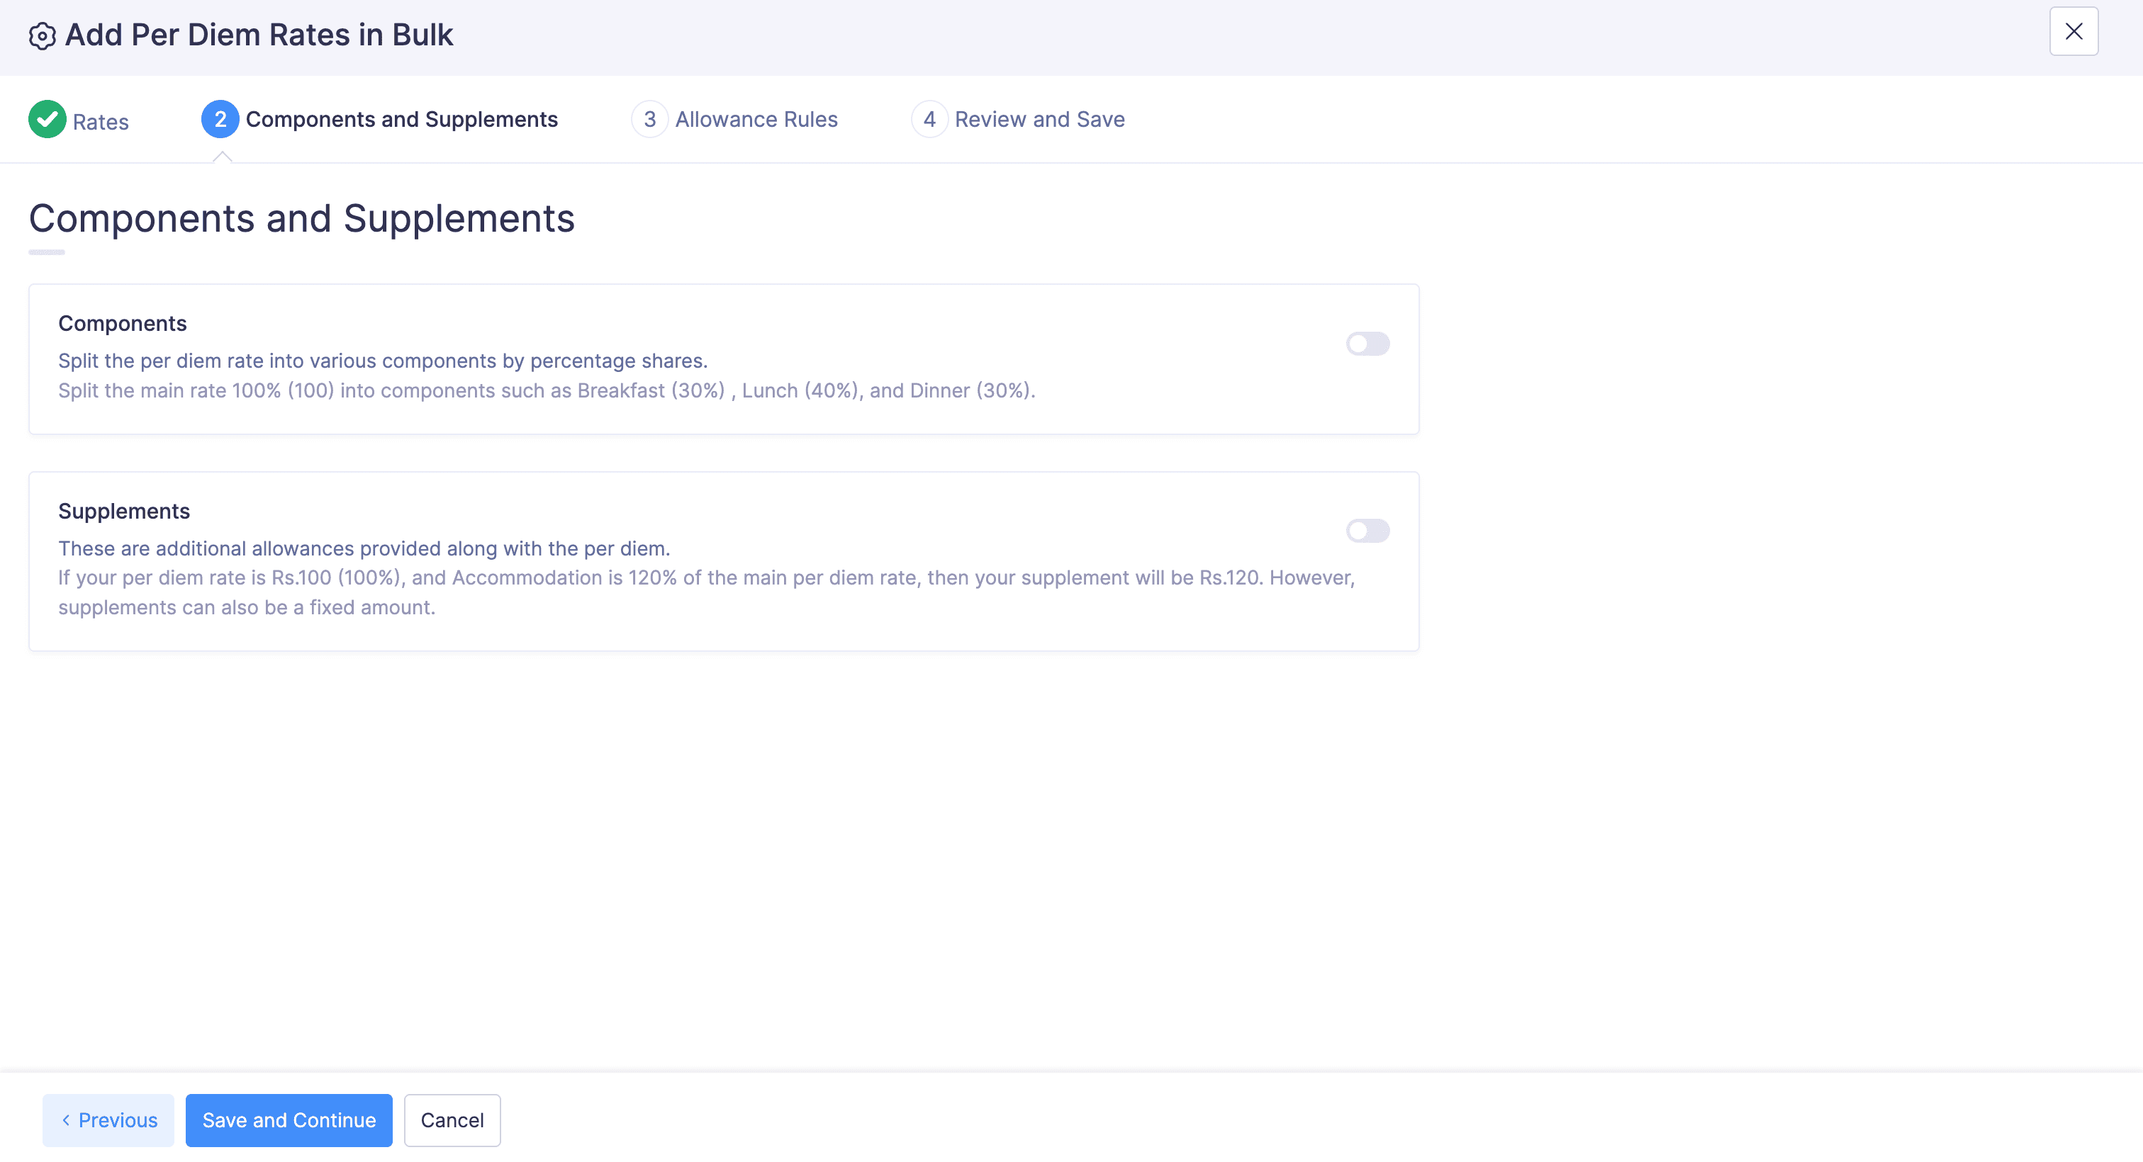Enable the Components split toggle
The height and width of the screenshot is (1162, 2143).
[x=1367, y=344]
